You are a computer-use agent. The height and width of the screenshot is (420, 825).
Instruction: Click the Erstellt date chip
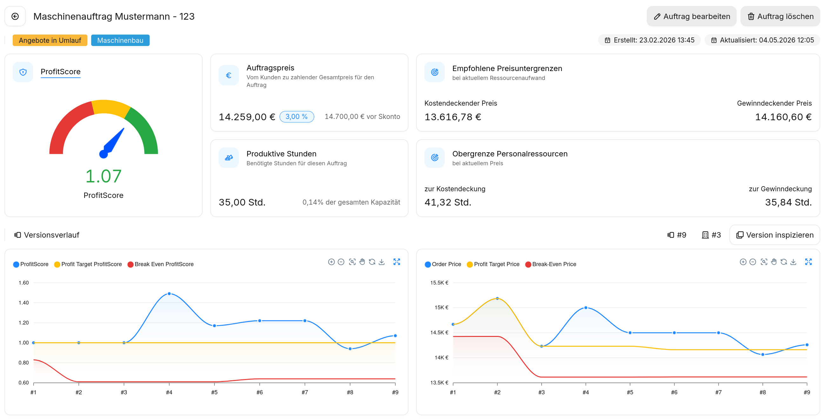[x=649, y=40]
